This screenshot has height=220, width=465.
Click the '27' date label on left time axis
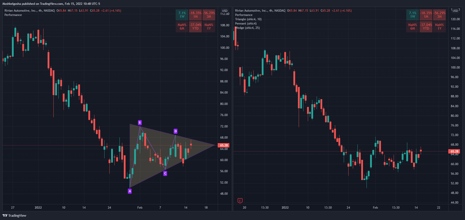tap(13, 207)
